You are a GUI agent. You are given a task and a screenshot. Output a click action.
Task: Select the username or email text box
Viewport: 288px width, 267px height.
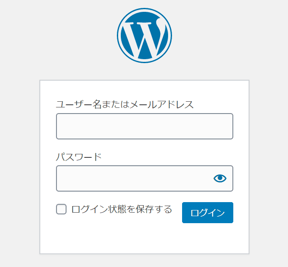coord(144,126)
